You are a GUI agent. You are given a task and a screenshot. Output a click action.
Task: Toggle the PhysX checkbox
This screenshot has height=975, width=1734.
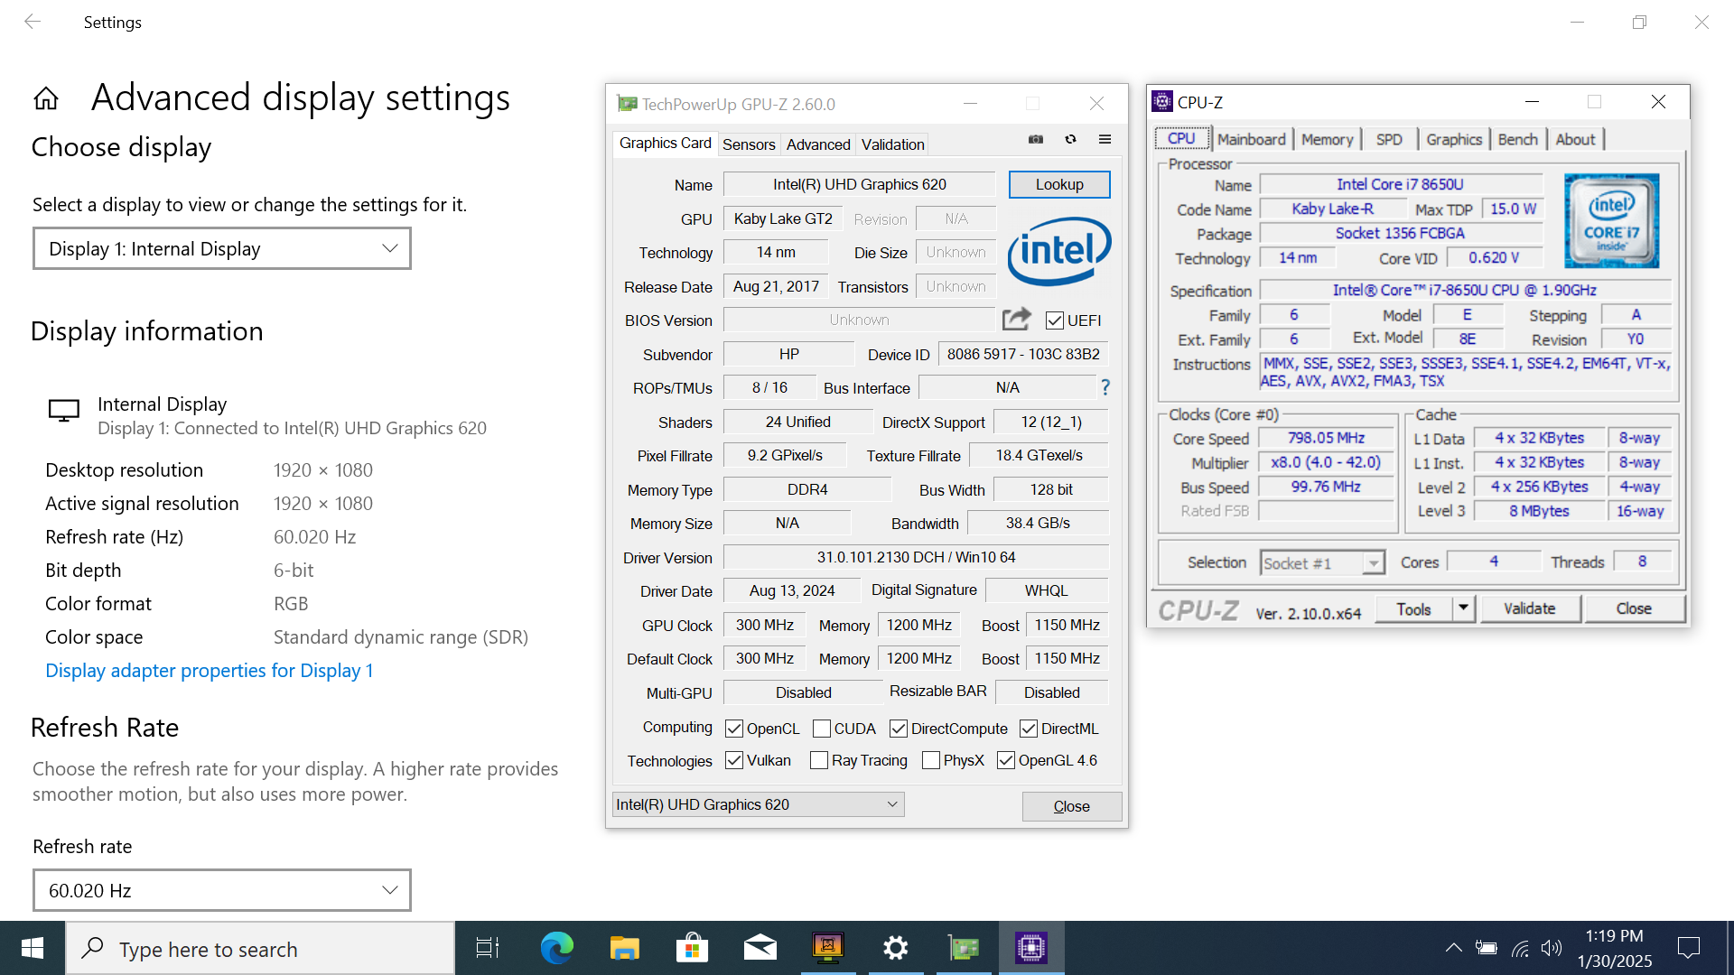[931, 760]
